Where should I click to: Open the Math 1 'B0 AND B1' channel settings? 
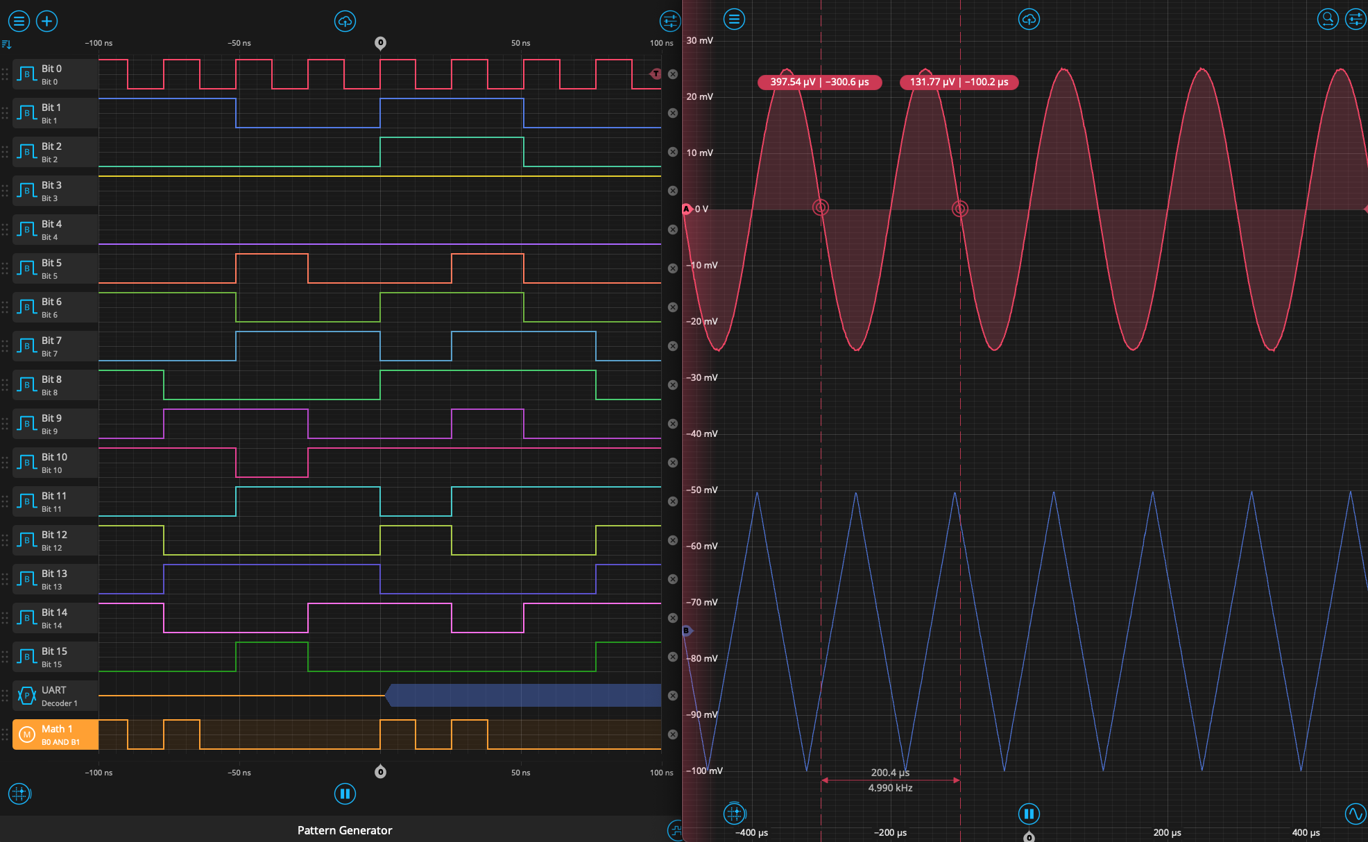(55, 734)
